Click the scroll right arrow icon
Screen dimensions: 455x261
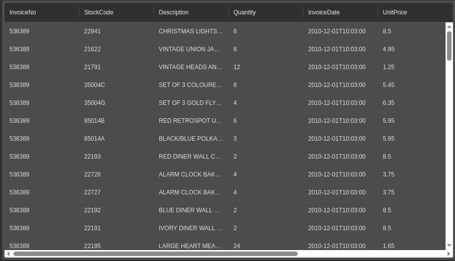point(449,254)
